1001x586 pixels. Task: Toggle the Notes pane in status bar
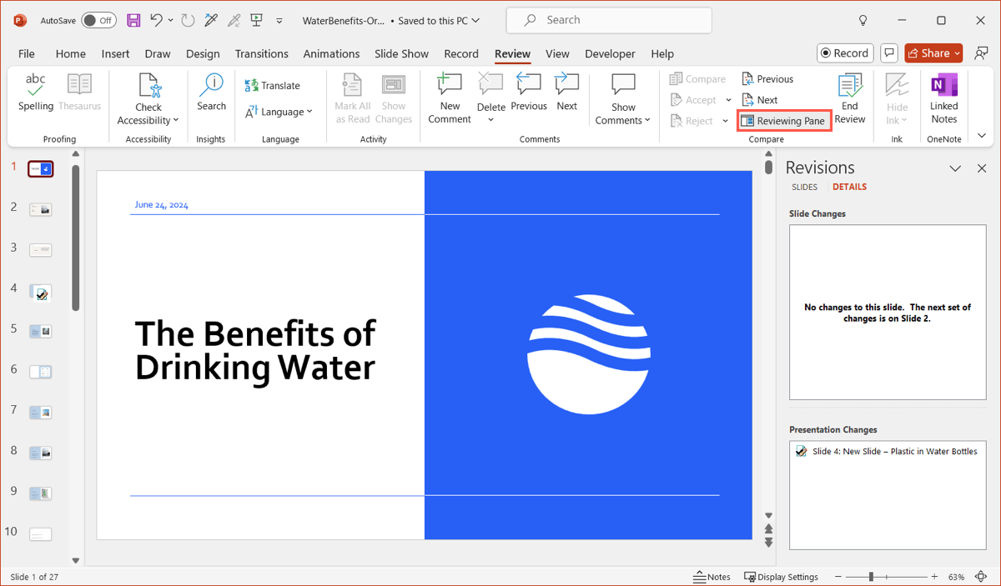[712, 577]
